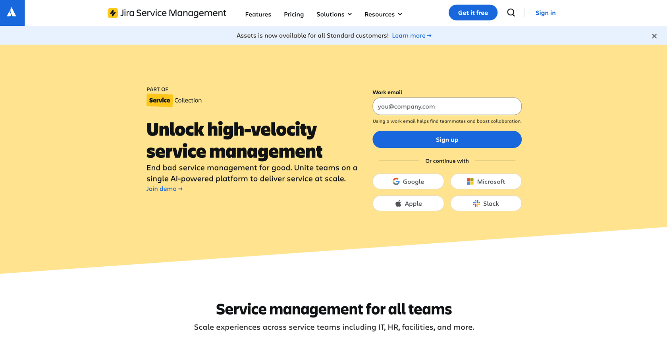This screenshot has width=667, height=342.
Task: Click the 'Or continue with' divider label
Action: click(x=447, y=161)
